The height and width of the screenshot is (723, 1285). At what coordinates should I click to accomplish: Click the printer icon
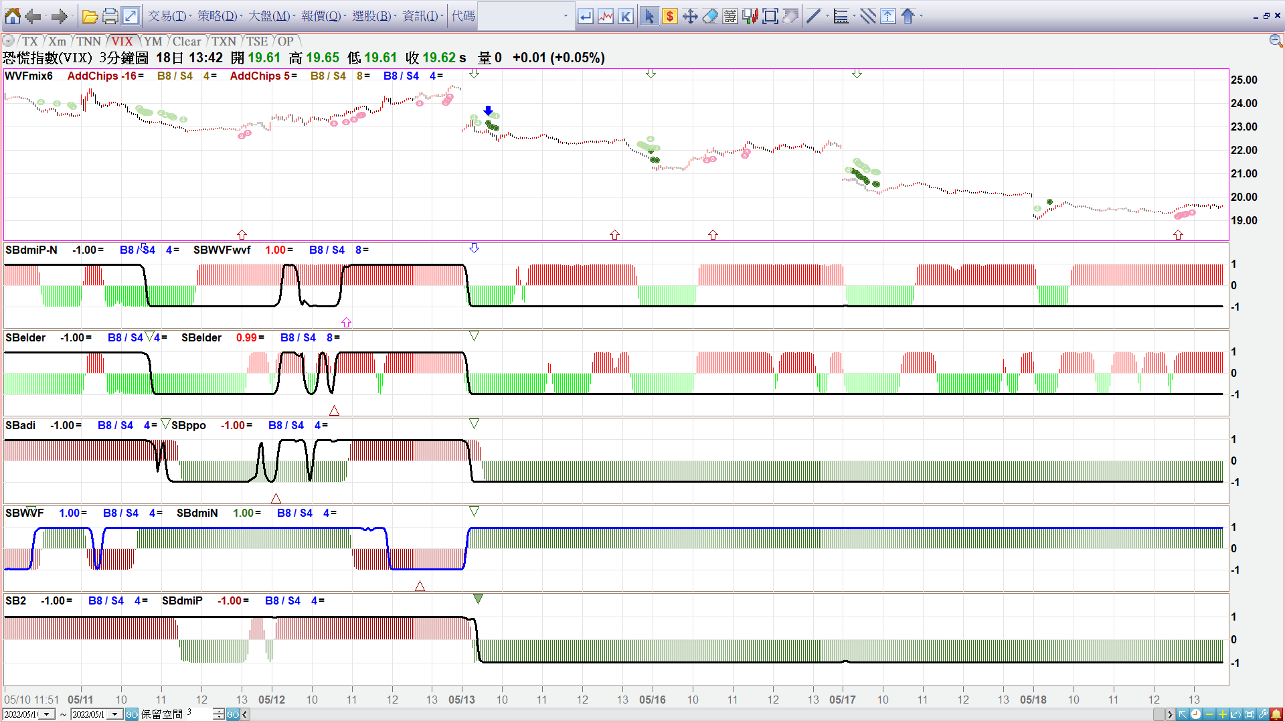(x=110, y=16)
